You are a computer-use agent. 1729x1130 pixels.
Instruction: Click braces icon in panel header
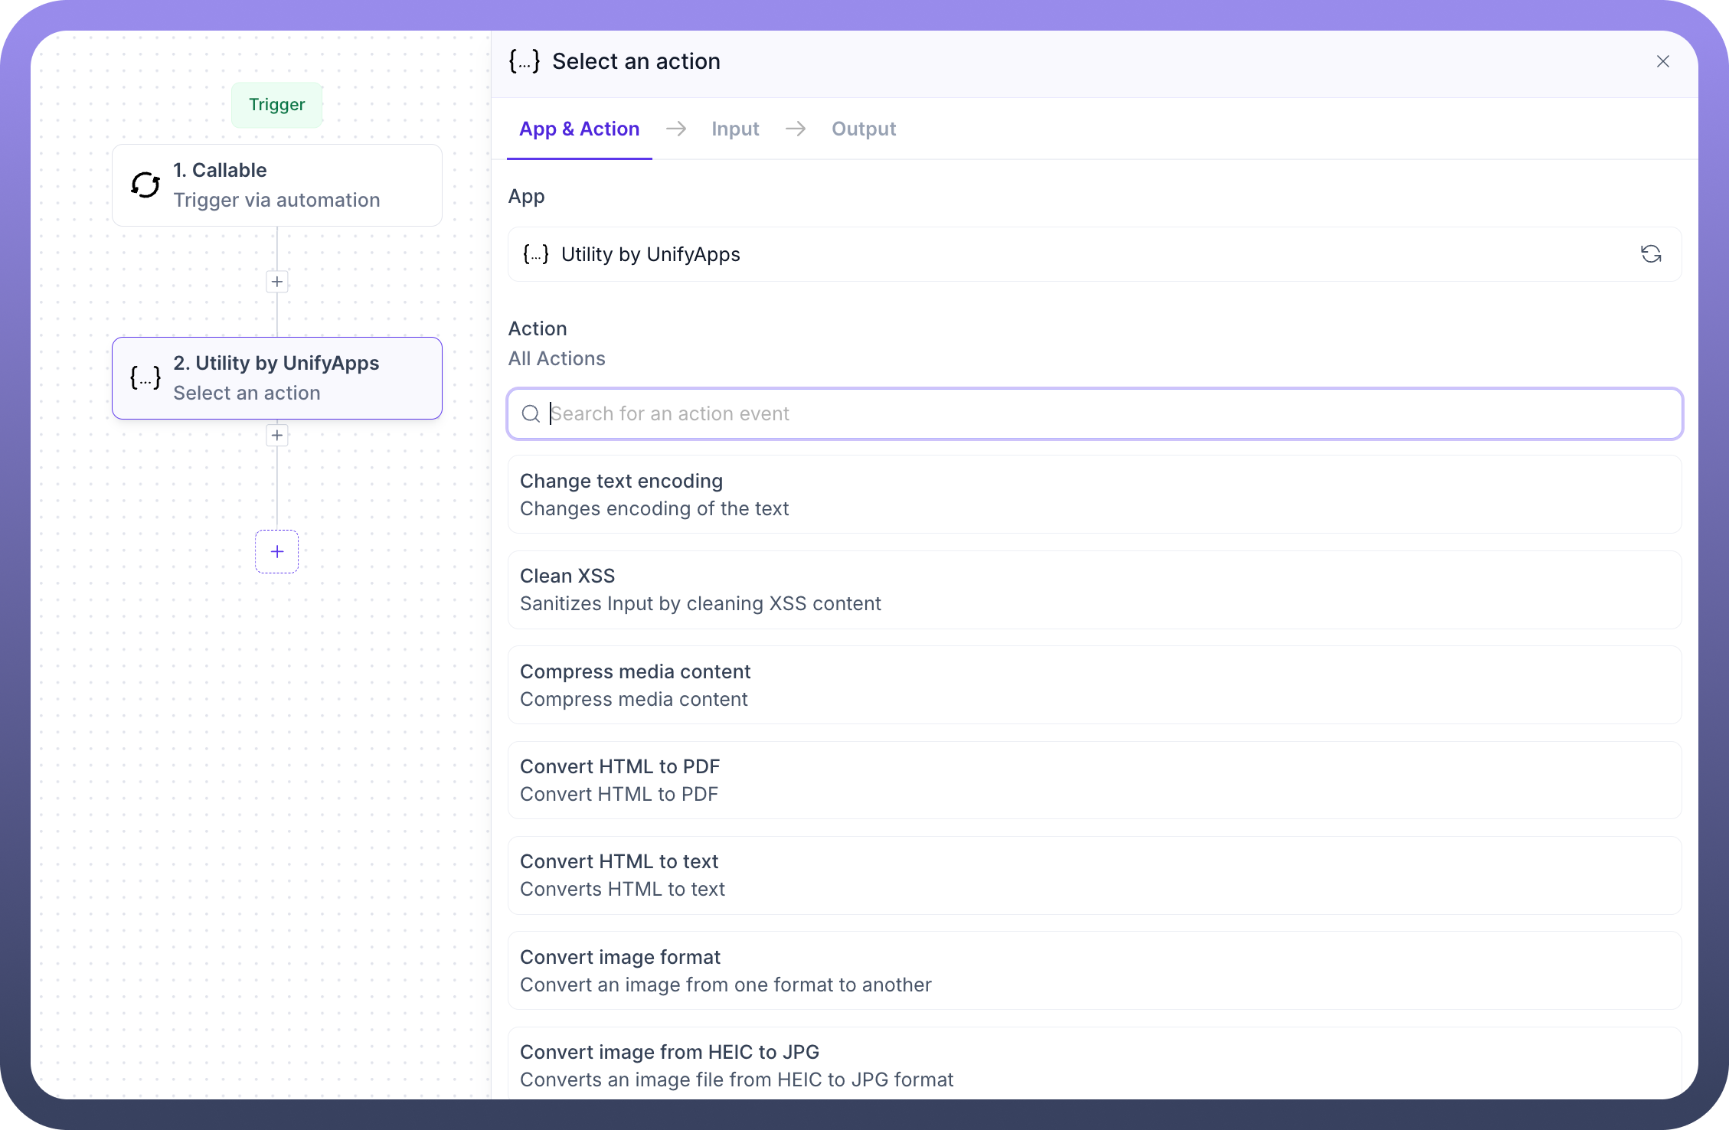click(x=525, y=61)
